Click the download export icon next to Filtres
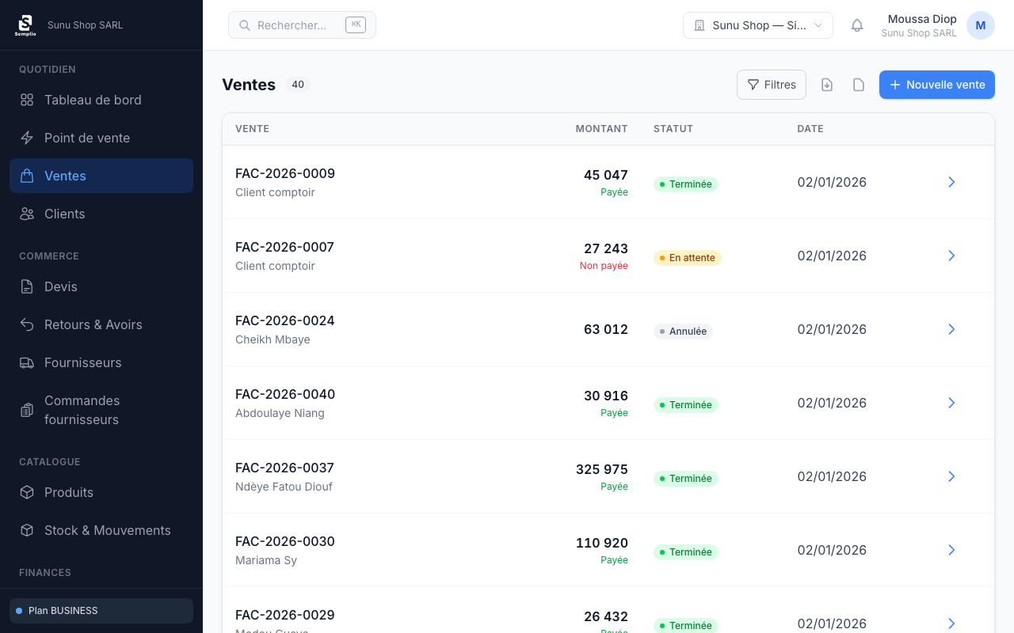This screenshot has height=633, width=1014. click(x=827, y=85)
